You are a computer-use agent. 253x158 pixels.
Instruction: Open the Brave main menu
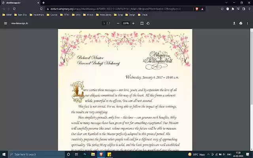(249, 9)
